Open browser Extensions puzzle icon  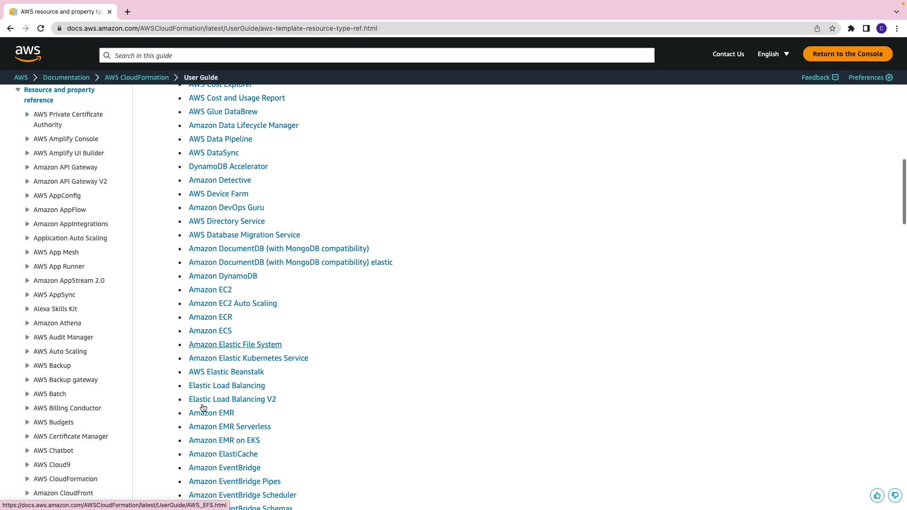point(851,28)
